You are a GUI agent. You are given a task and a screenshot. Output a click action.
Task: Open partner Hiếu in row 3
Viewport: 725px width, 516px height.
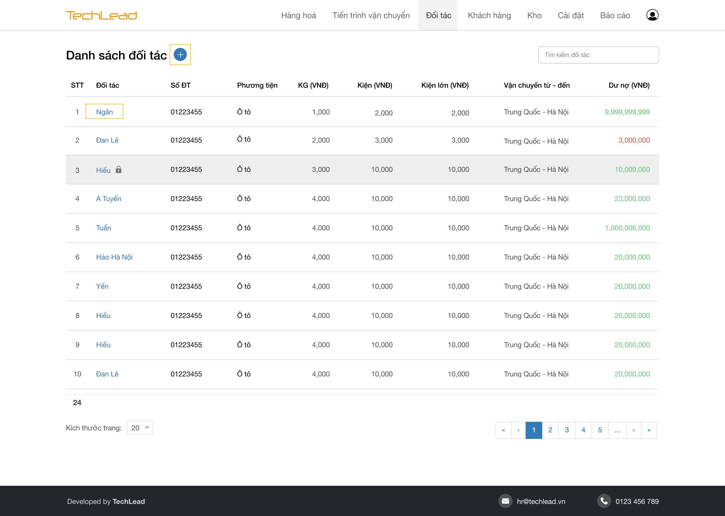103,170
